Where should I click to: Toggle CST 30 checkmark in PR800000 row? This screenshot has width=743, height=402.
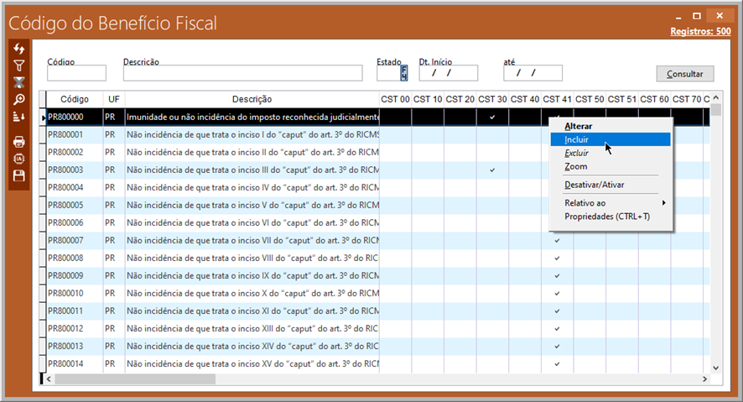pyautogui.click(x=492, y=117)
